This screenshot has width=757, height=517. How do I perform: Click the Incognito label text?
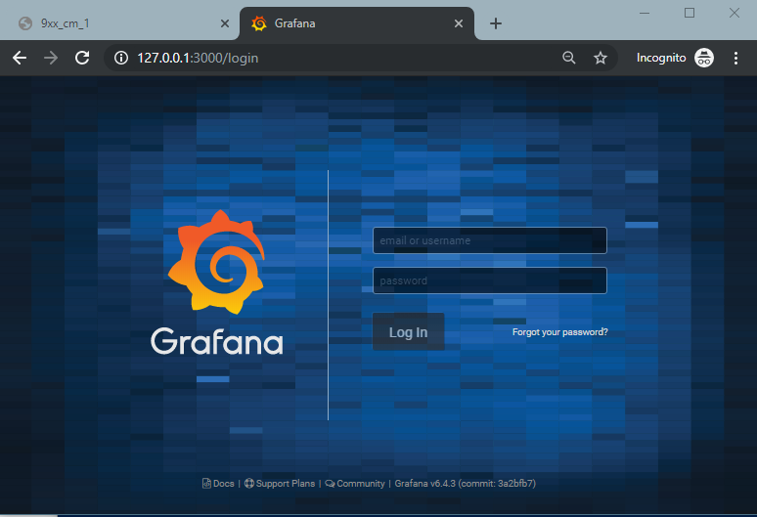click(x=661, y=58)
